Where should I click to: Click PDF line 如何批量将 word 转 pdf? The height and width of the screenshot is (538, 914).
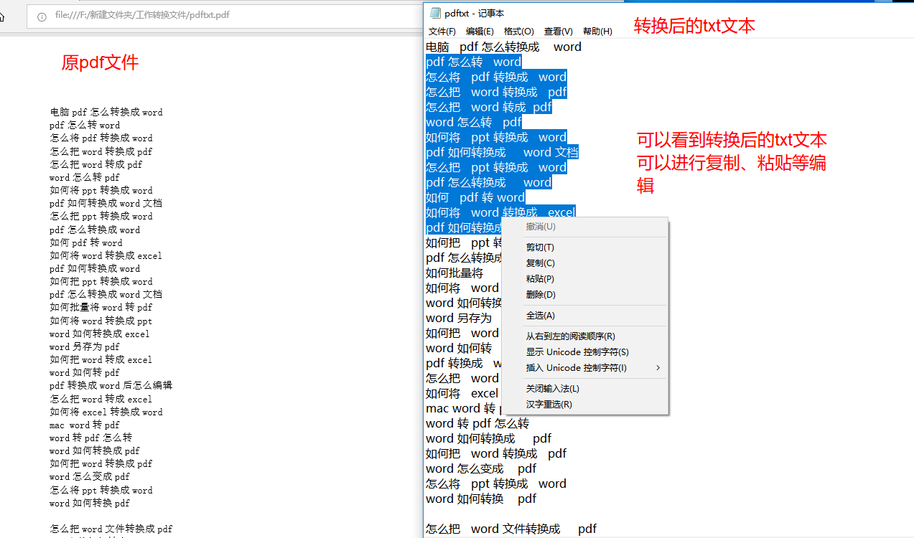pos(101,307)
